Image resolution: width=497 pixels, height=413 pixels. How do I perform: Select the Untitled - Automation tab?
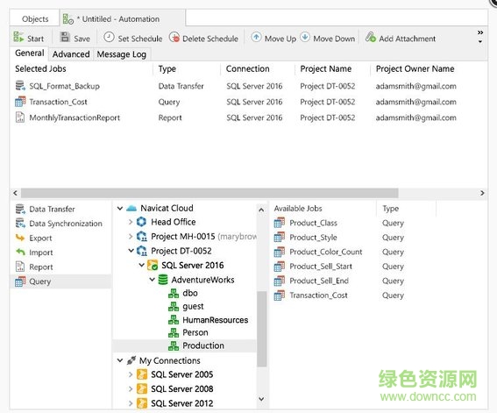122,18
